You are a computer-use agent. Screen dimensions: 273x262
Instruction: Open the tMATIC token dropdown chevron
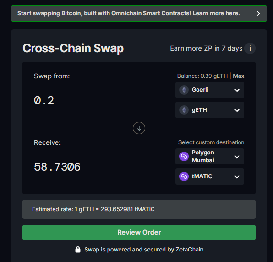click(237, 177)
